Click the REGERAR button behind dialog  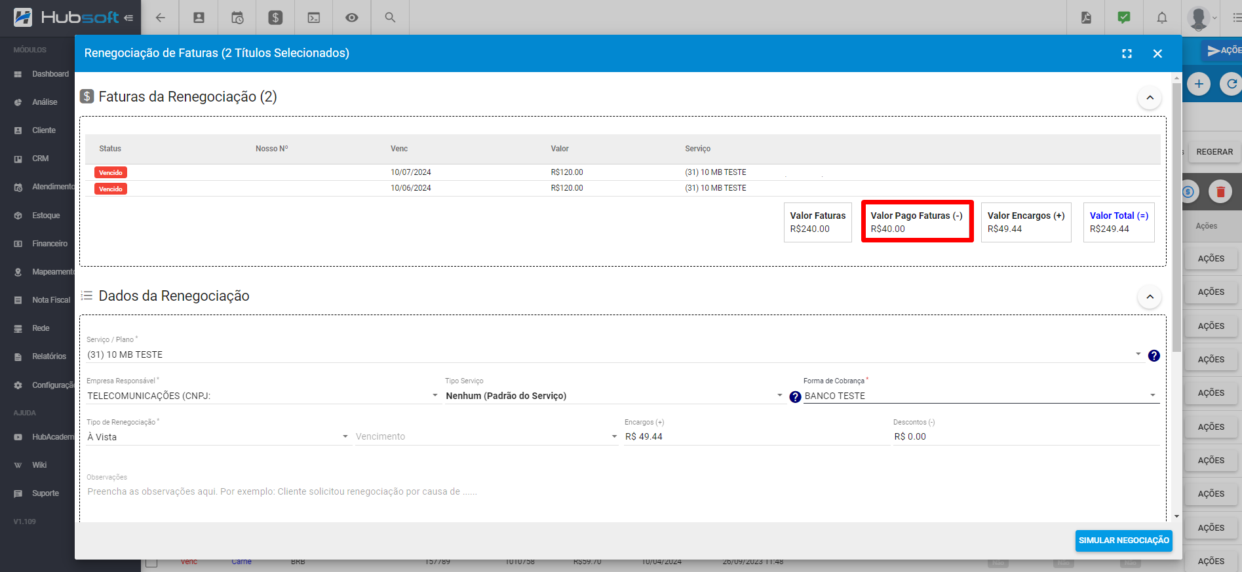[x=1214, y=152]
